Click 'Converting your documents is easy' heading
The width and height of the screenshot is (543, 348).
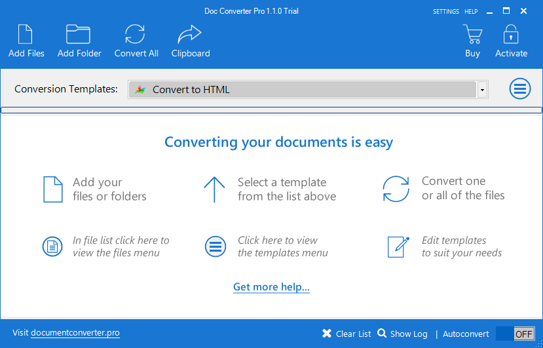click(x=279, y=142)
